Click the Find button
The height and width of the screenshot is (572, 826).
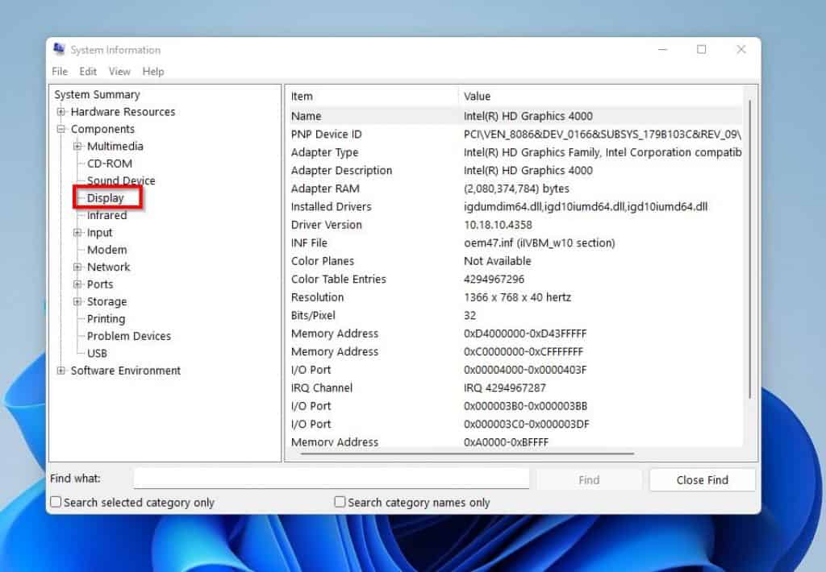tap(589, 480)
